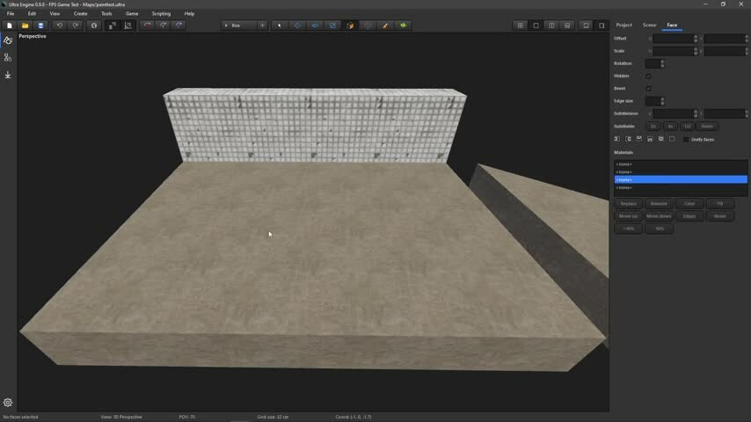Click the Move down button

pyautogui.click(x=659, y=216)
